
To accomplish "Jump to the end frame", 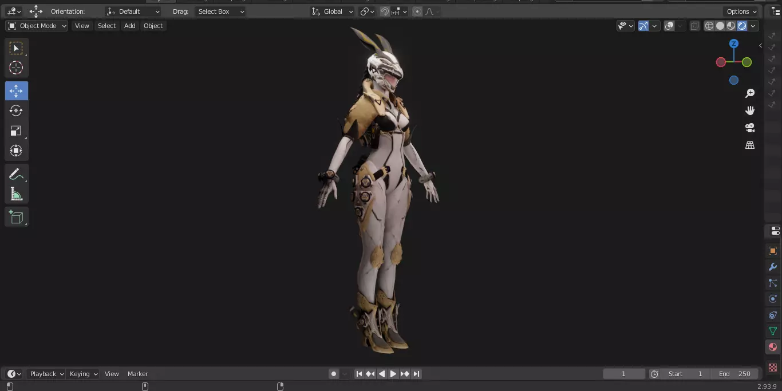I will point(416,374).
